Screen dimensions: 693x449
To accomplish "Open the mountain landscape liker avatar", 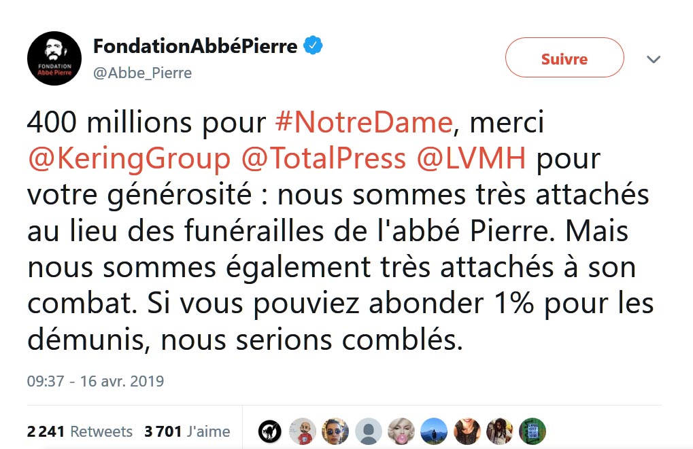I will (x=434, y=431).
